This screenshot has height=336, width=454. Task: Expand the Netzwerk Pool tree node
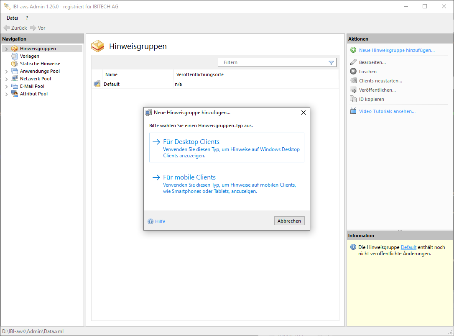(6, 79)
